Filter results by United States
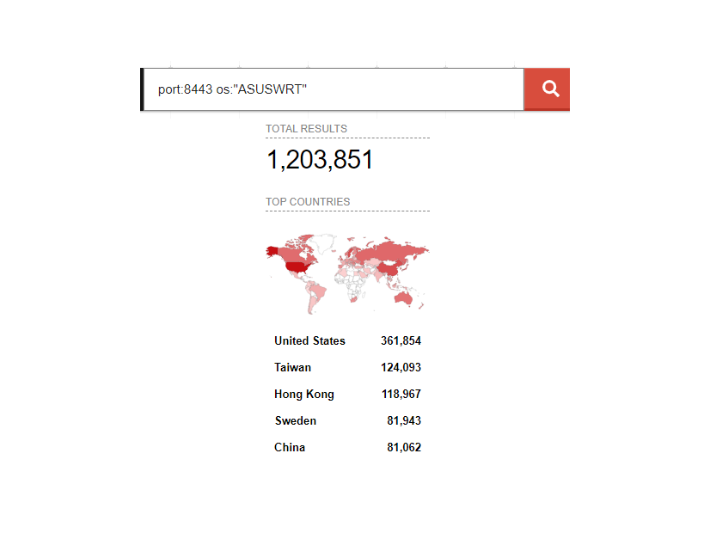 309,341
